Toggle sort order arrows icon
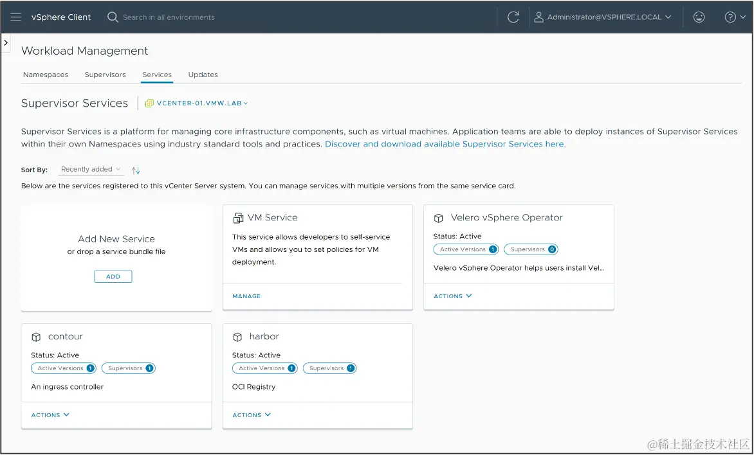This screenshot has width=754, height=455. pyautogui.click(x=136, y=170)
